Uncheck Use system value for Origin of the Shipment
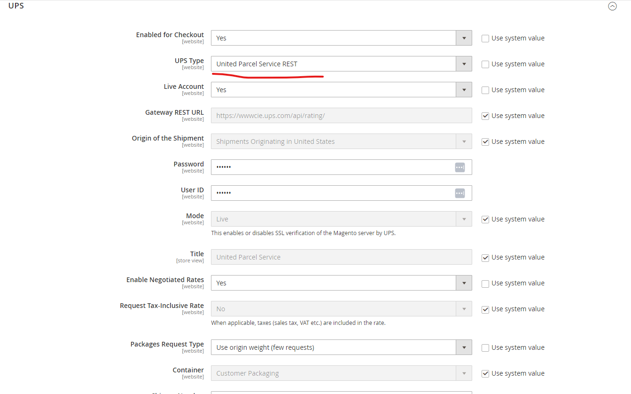This screenshot has height=394, width=631. pyautogui.click(x=485, y=141)
